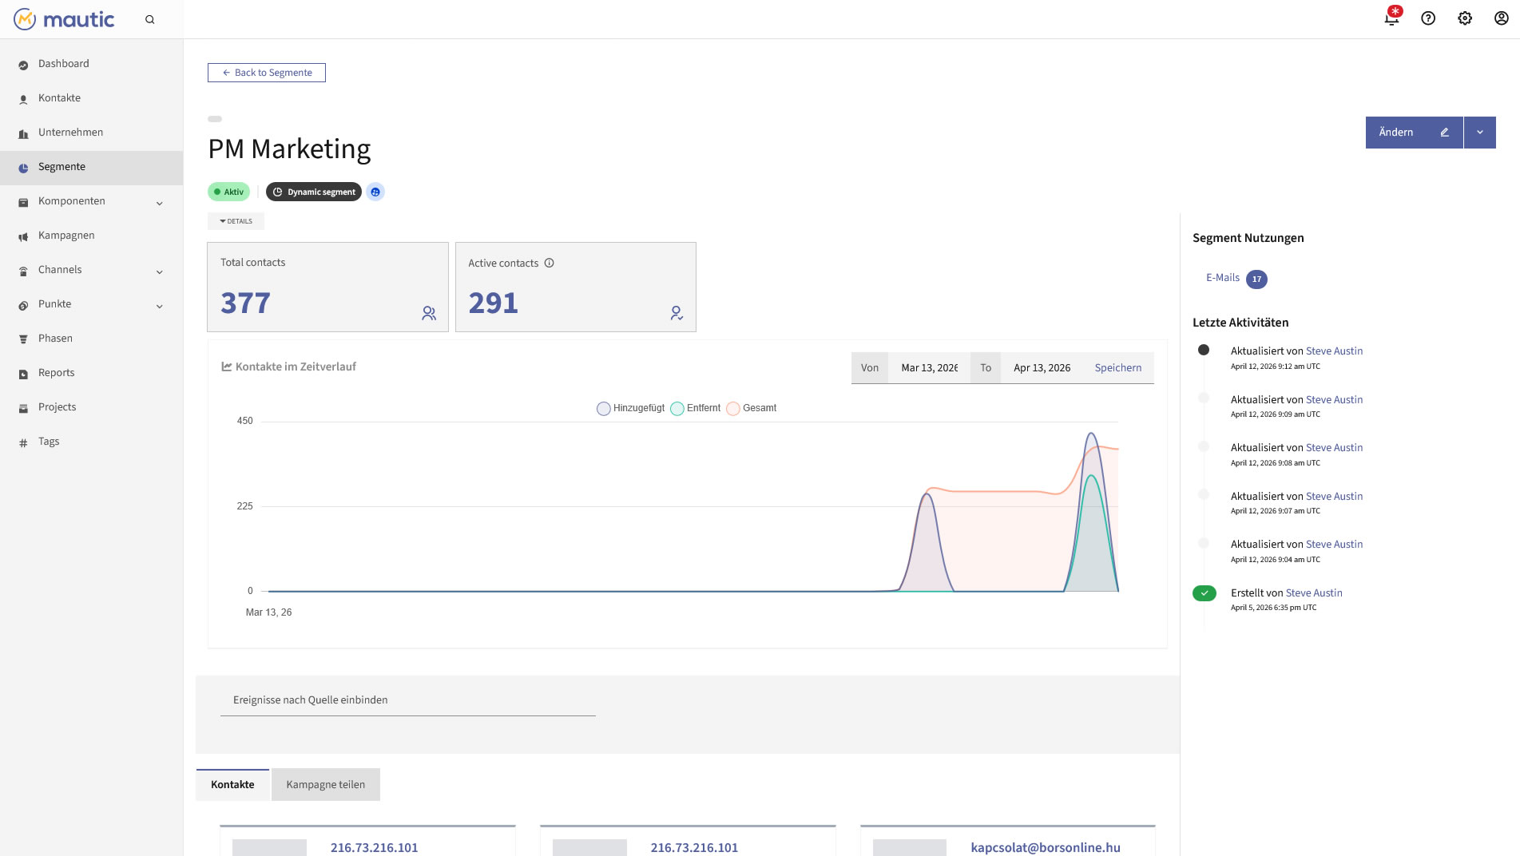Screen dimensions: 1520x856
Task: Click the Back to Segmente button
Action: tap(267, 73)
